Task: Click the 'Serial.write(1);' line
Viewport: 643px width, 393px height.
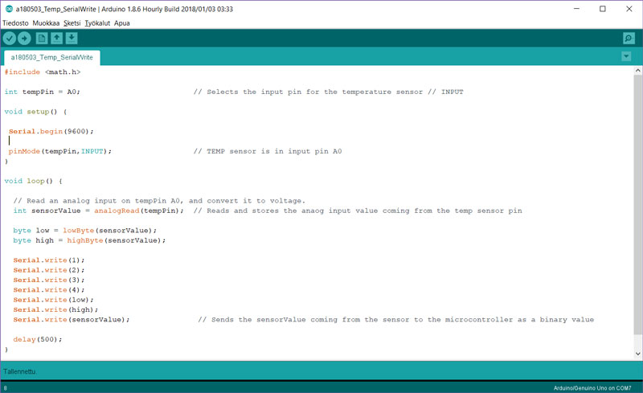Action: tap(49, 260)
